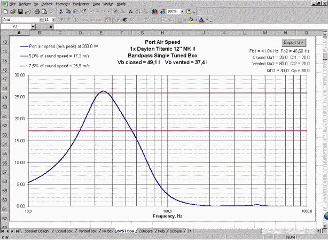The height and width of the screenshot is (240, 328).
Task: Toggle Italic formatting button
Action: (70, 19)
